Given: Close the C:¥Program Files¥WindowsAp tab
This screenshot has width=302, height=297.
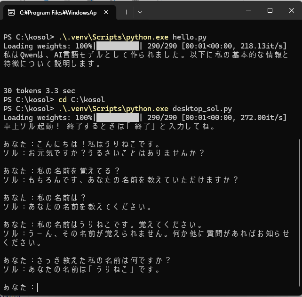Looking at the screenshot, I should tap(106, 12).
